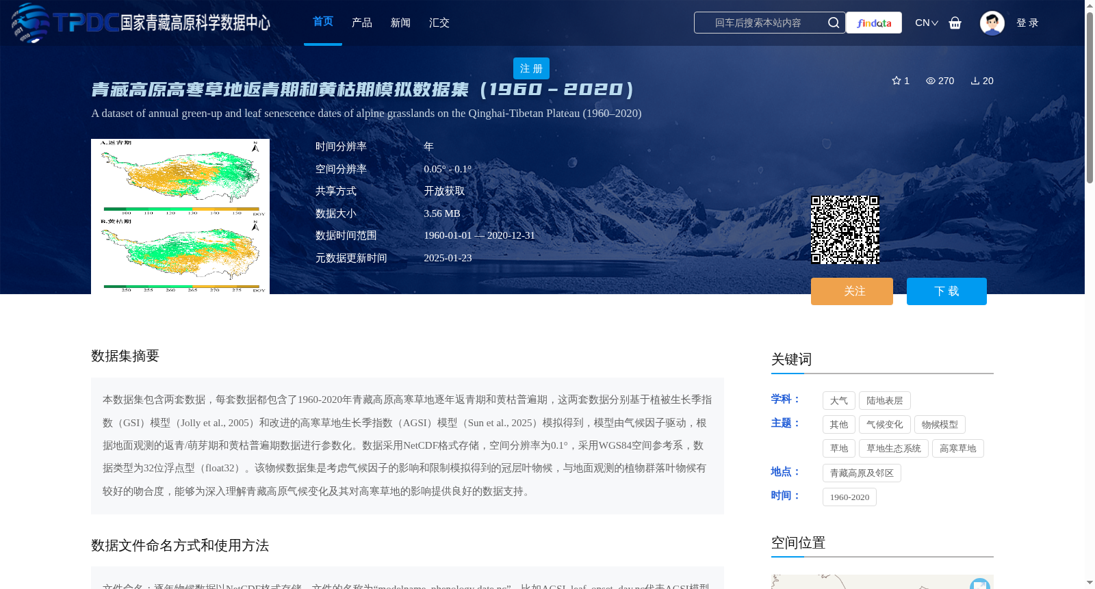This screenshot has width=1095, height=589.
Task: Click the 学科： keyword label
Action: point(786,399)
